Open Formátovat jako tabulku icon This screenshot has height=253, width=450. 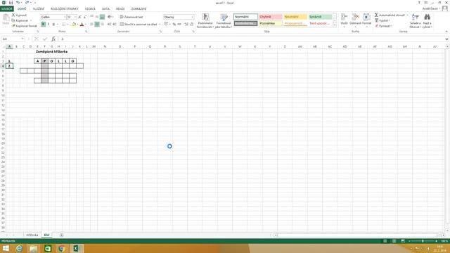pyautogui.click(x=224, y=21)
